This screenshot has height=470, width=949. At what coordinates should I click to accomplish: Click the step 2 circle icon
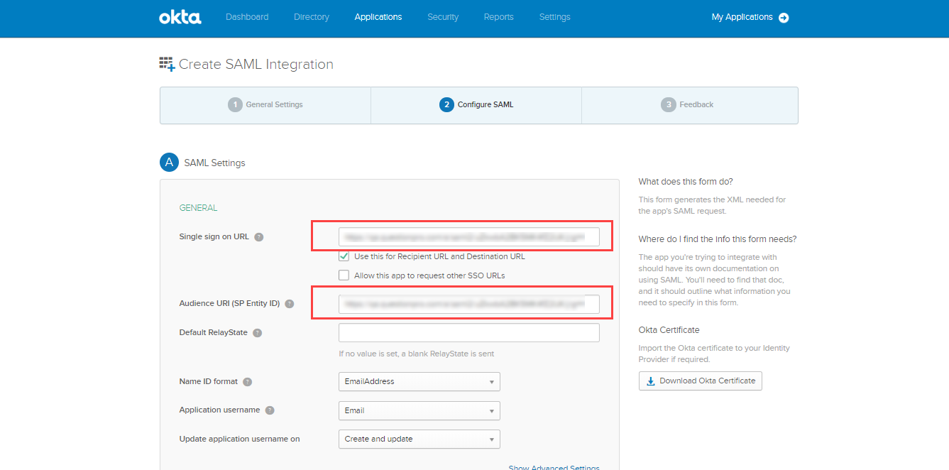coord(446,105)
